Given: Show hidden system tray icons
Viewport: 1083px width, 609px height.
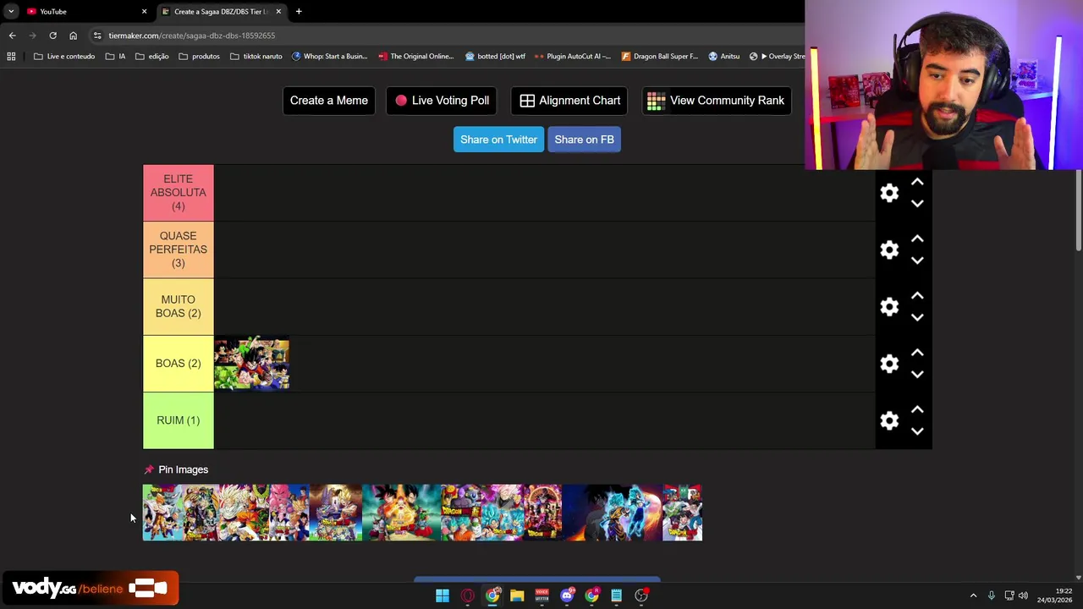Looking at the screenshot, I should tap(973, 595).
